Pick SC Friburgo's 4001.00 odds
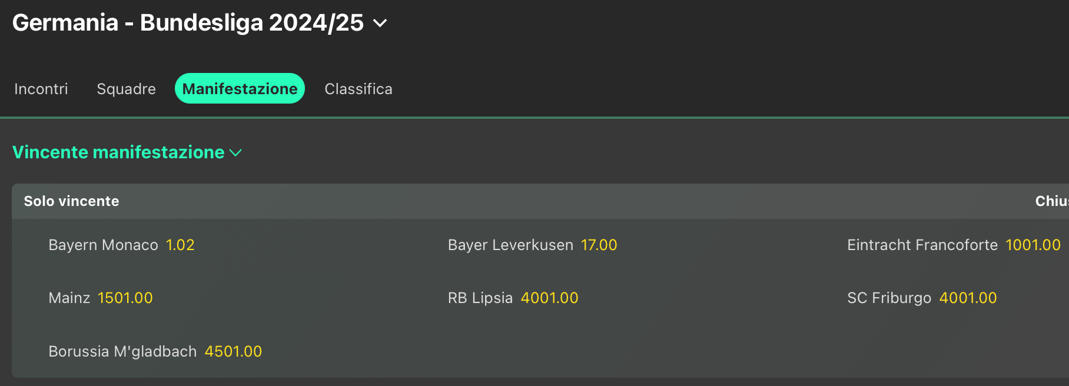Viewport: 1069px width, 386px height. (x=968, y=298)
